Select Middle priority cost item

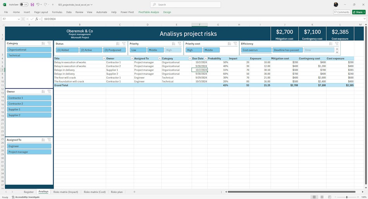(212, 50)
